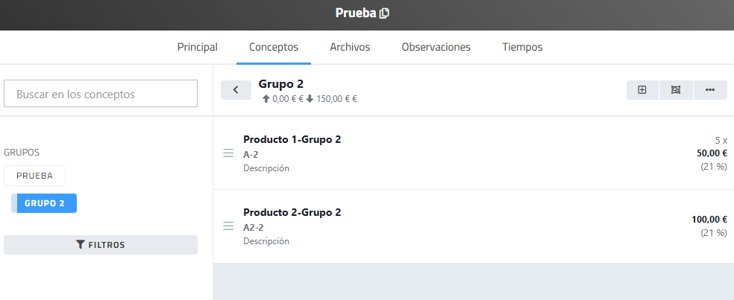Go to the Observaciones tab
Image resolution: width=734 pixels, height=300 pixels.
tap(436, 47)
